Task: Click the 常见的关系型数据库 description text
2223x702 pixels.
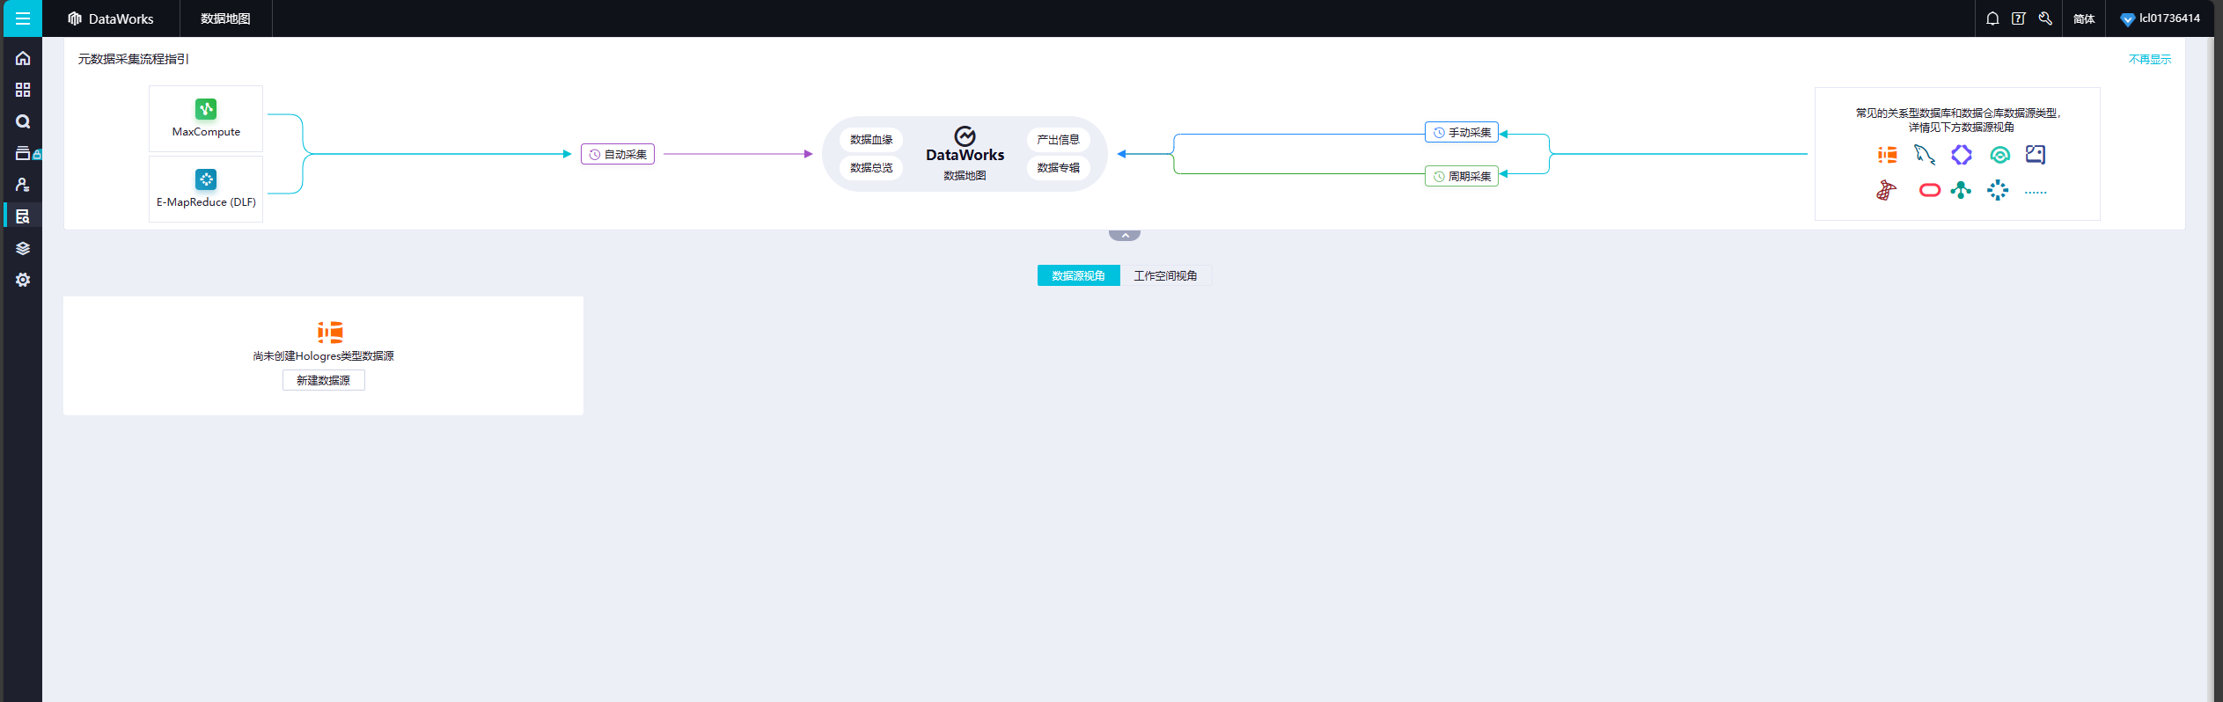Action: [1958, 120]
